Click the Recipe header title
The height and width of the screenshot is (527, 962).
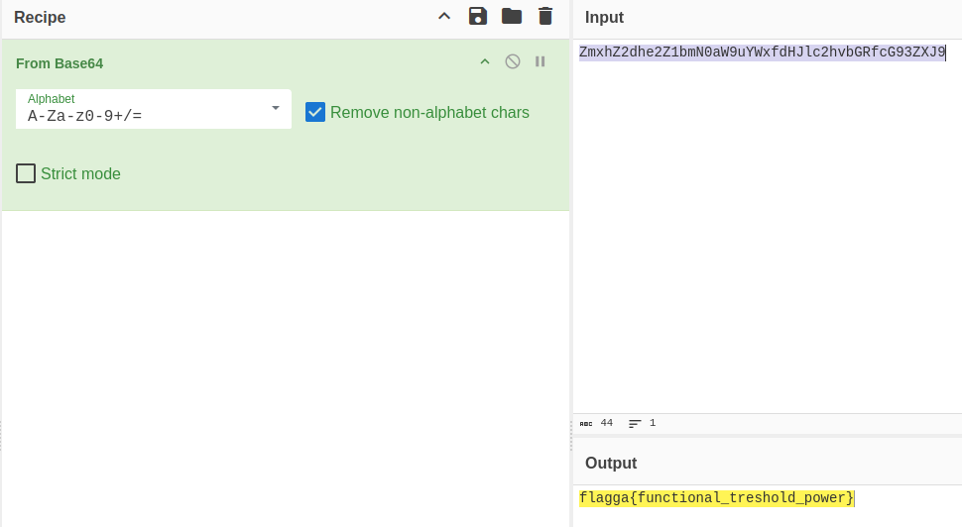click(x=40, y=17)
